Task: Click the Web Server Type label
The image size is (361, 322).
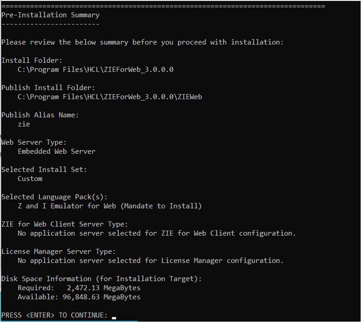Action: pos(34,142)
